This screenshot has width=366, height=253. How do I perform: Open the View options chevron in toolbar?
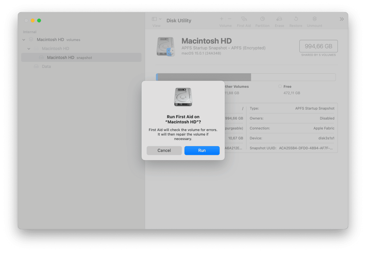160,19
